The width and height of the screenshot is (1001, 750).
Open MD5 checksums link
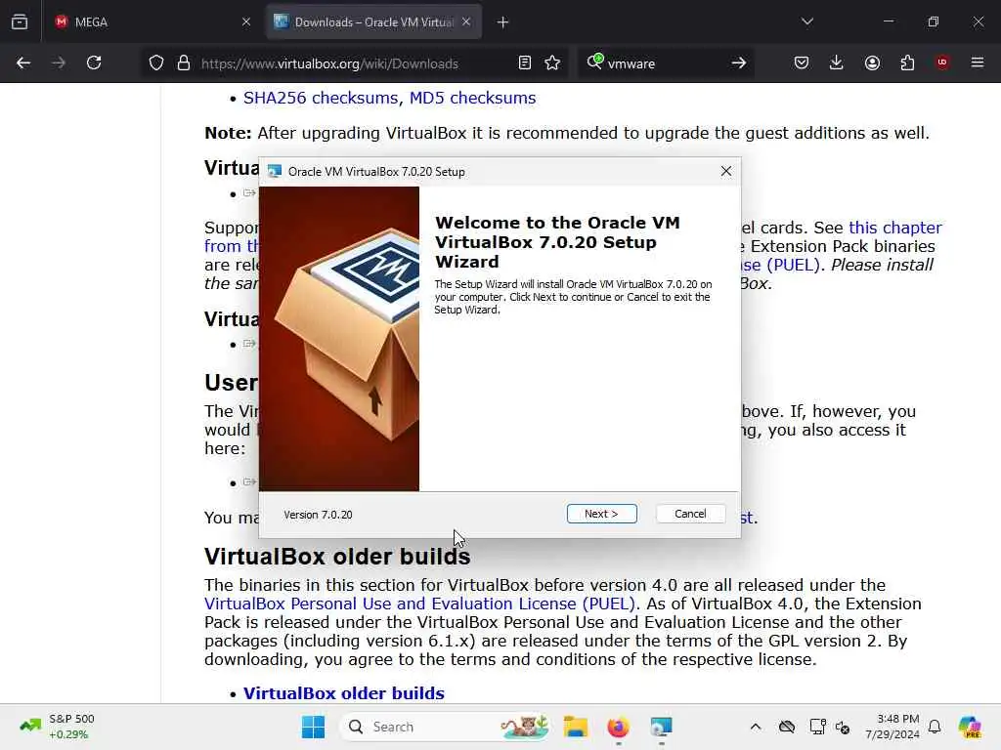pyautogui.click(x=472, y=99)
